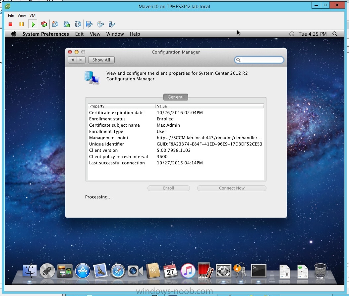349x296 pixels.
Task: Select the Enrollment Type row
Action: [176, 131]
